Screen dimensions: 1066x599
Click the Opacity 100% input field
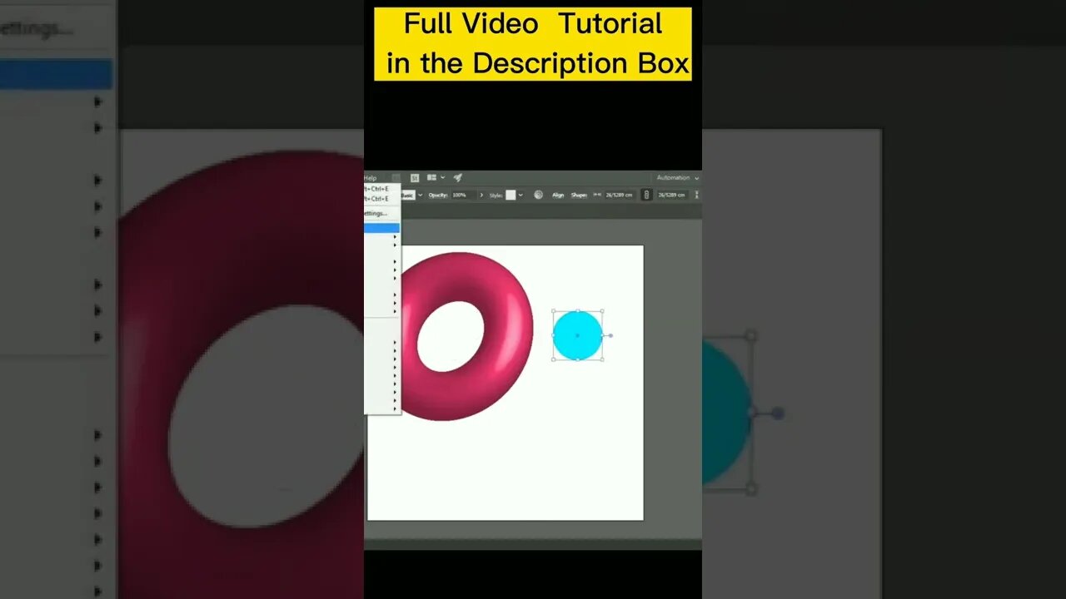(x=463, y=195)
